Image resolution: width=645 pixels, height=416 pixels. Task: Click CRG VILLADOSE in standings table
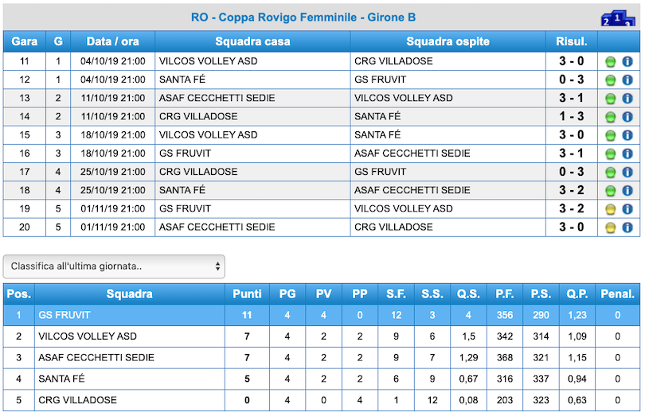click(78, 400)
